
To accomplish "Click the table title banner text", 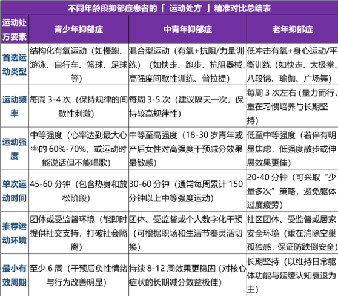I will tap(170, 8).
